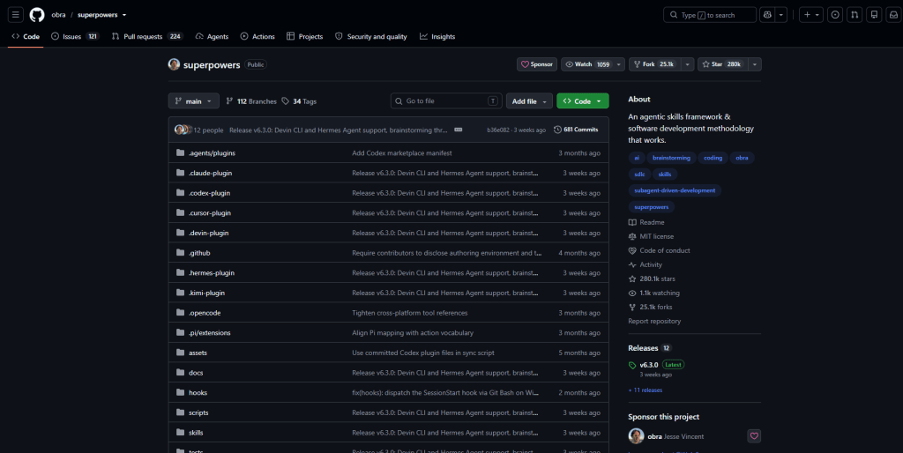Open the green Code dropdown
This screenshot has height=453, width=903.
pos(582,100)
